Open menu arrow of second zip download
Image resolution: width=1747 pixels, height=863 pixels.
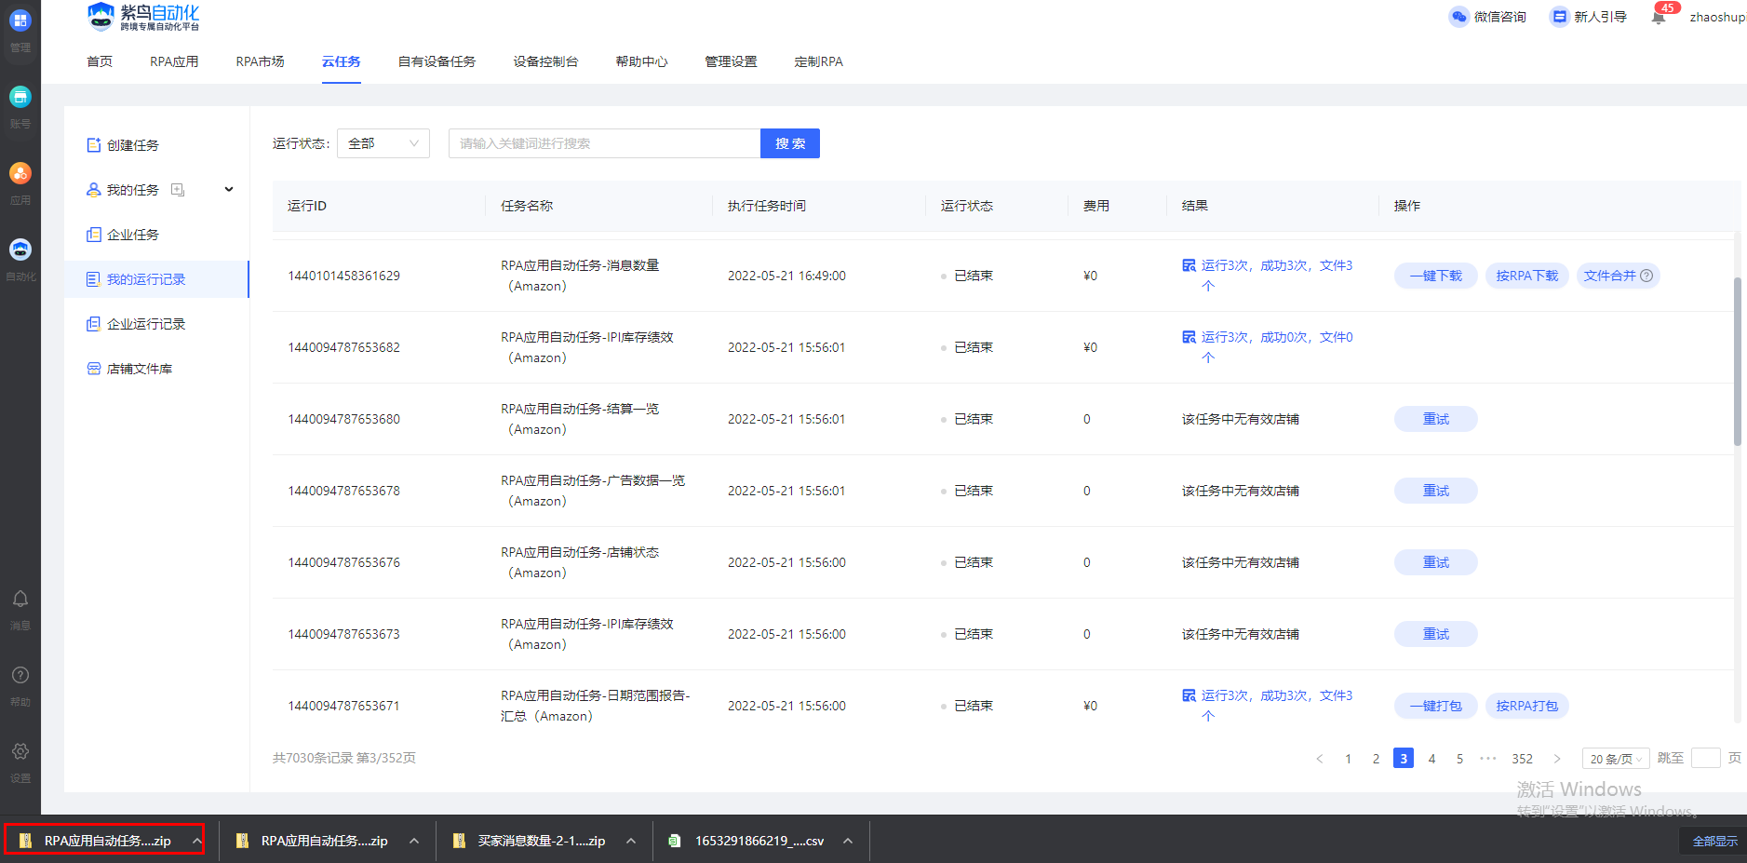click(x=414, y=841)
